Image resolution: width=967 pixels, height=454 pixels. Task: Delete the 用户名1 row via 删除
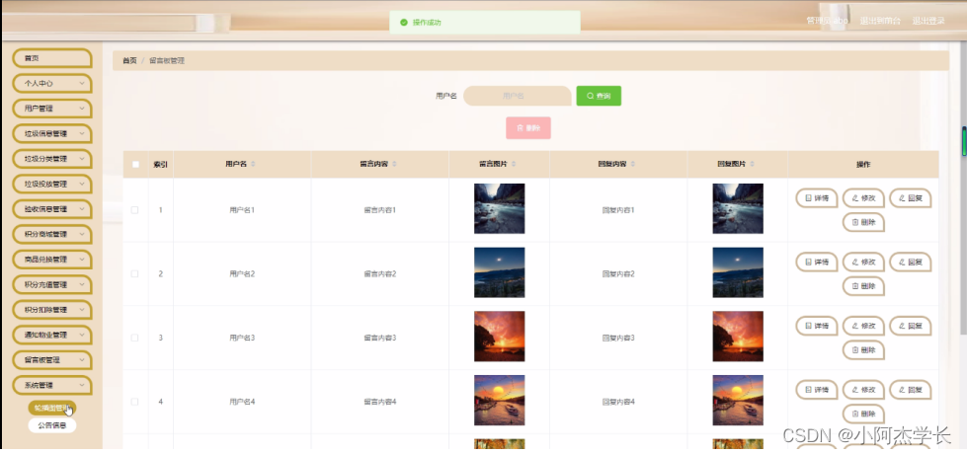pos(863,222)
